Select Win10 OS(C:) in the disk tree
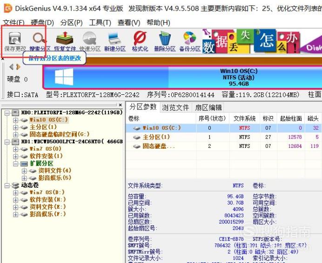 [49, 119]
